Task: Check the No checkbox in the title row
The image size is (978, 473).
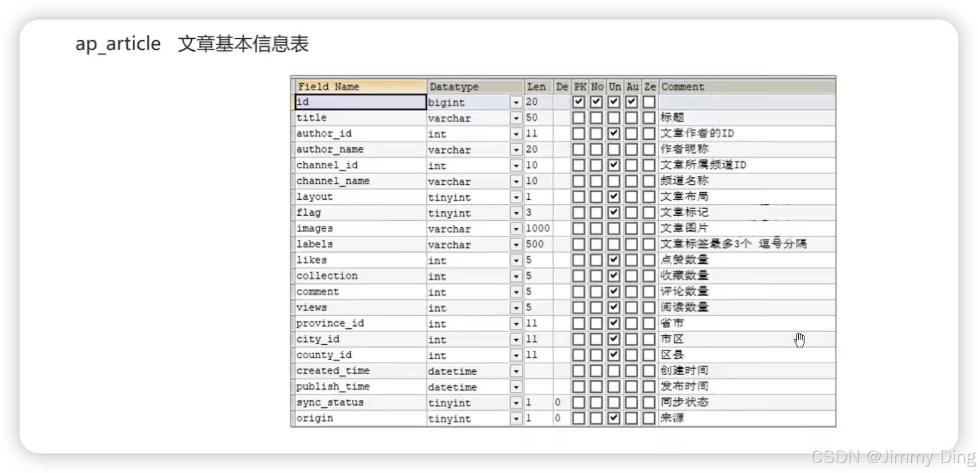Action: (x=597, y=117)
